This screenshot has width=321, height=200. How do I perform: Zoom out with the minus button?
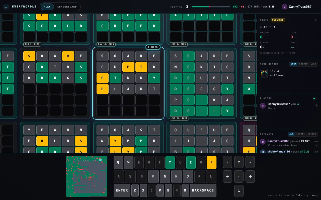coord(227,162)
